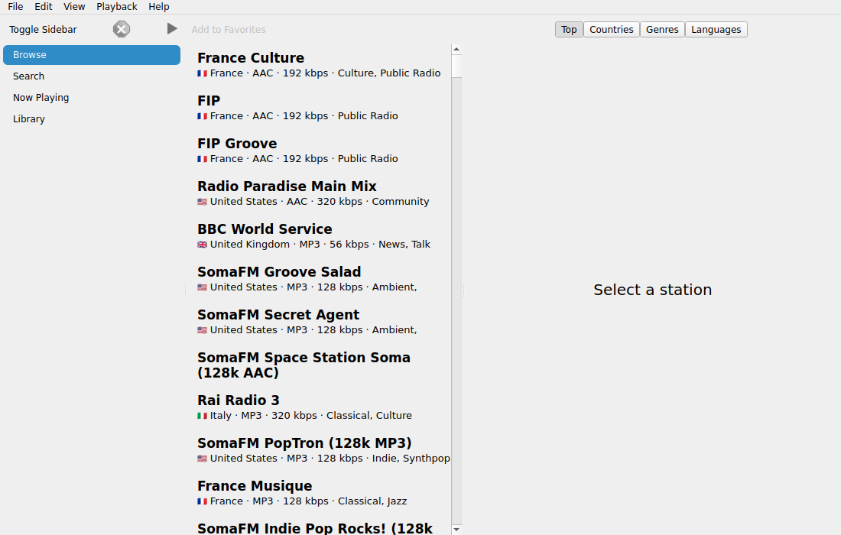Open the Help menu
Image resolution: width=841 pixels, height=535 pixels.
pos(159,6)
